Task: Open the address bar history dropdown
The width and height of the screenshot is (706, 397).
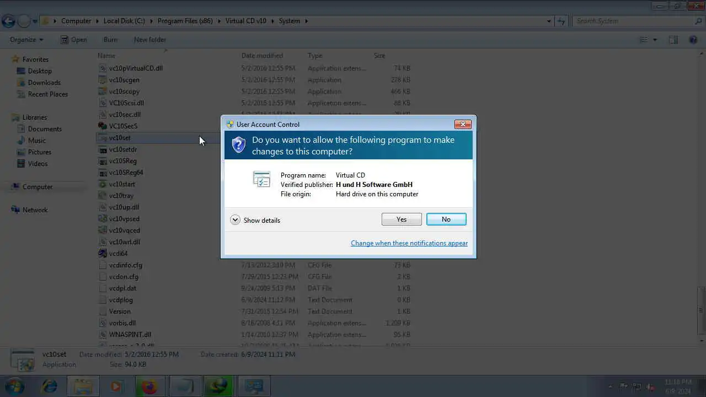Action: point(549,22)
